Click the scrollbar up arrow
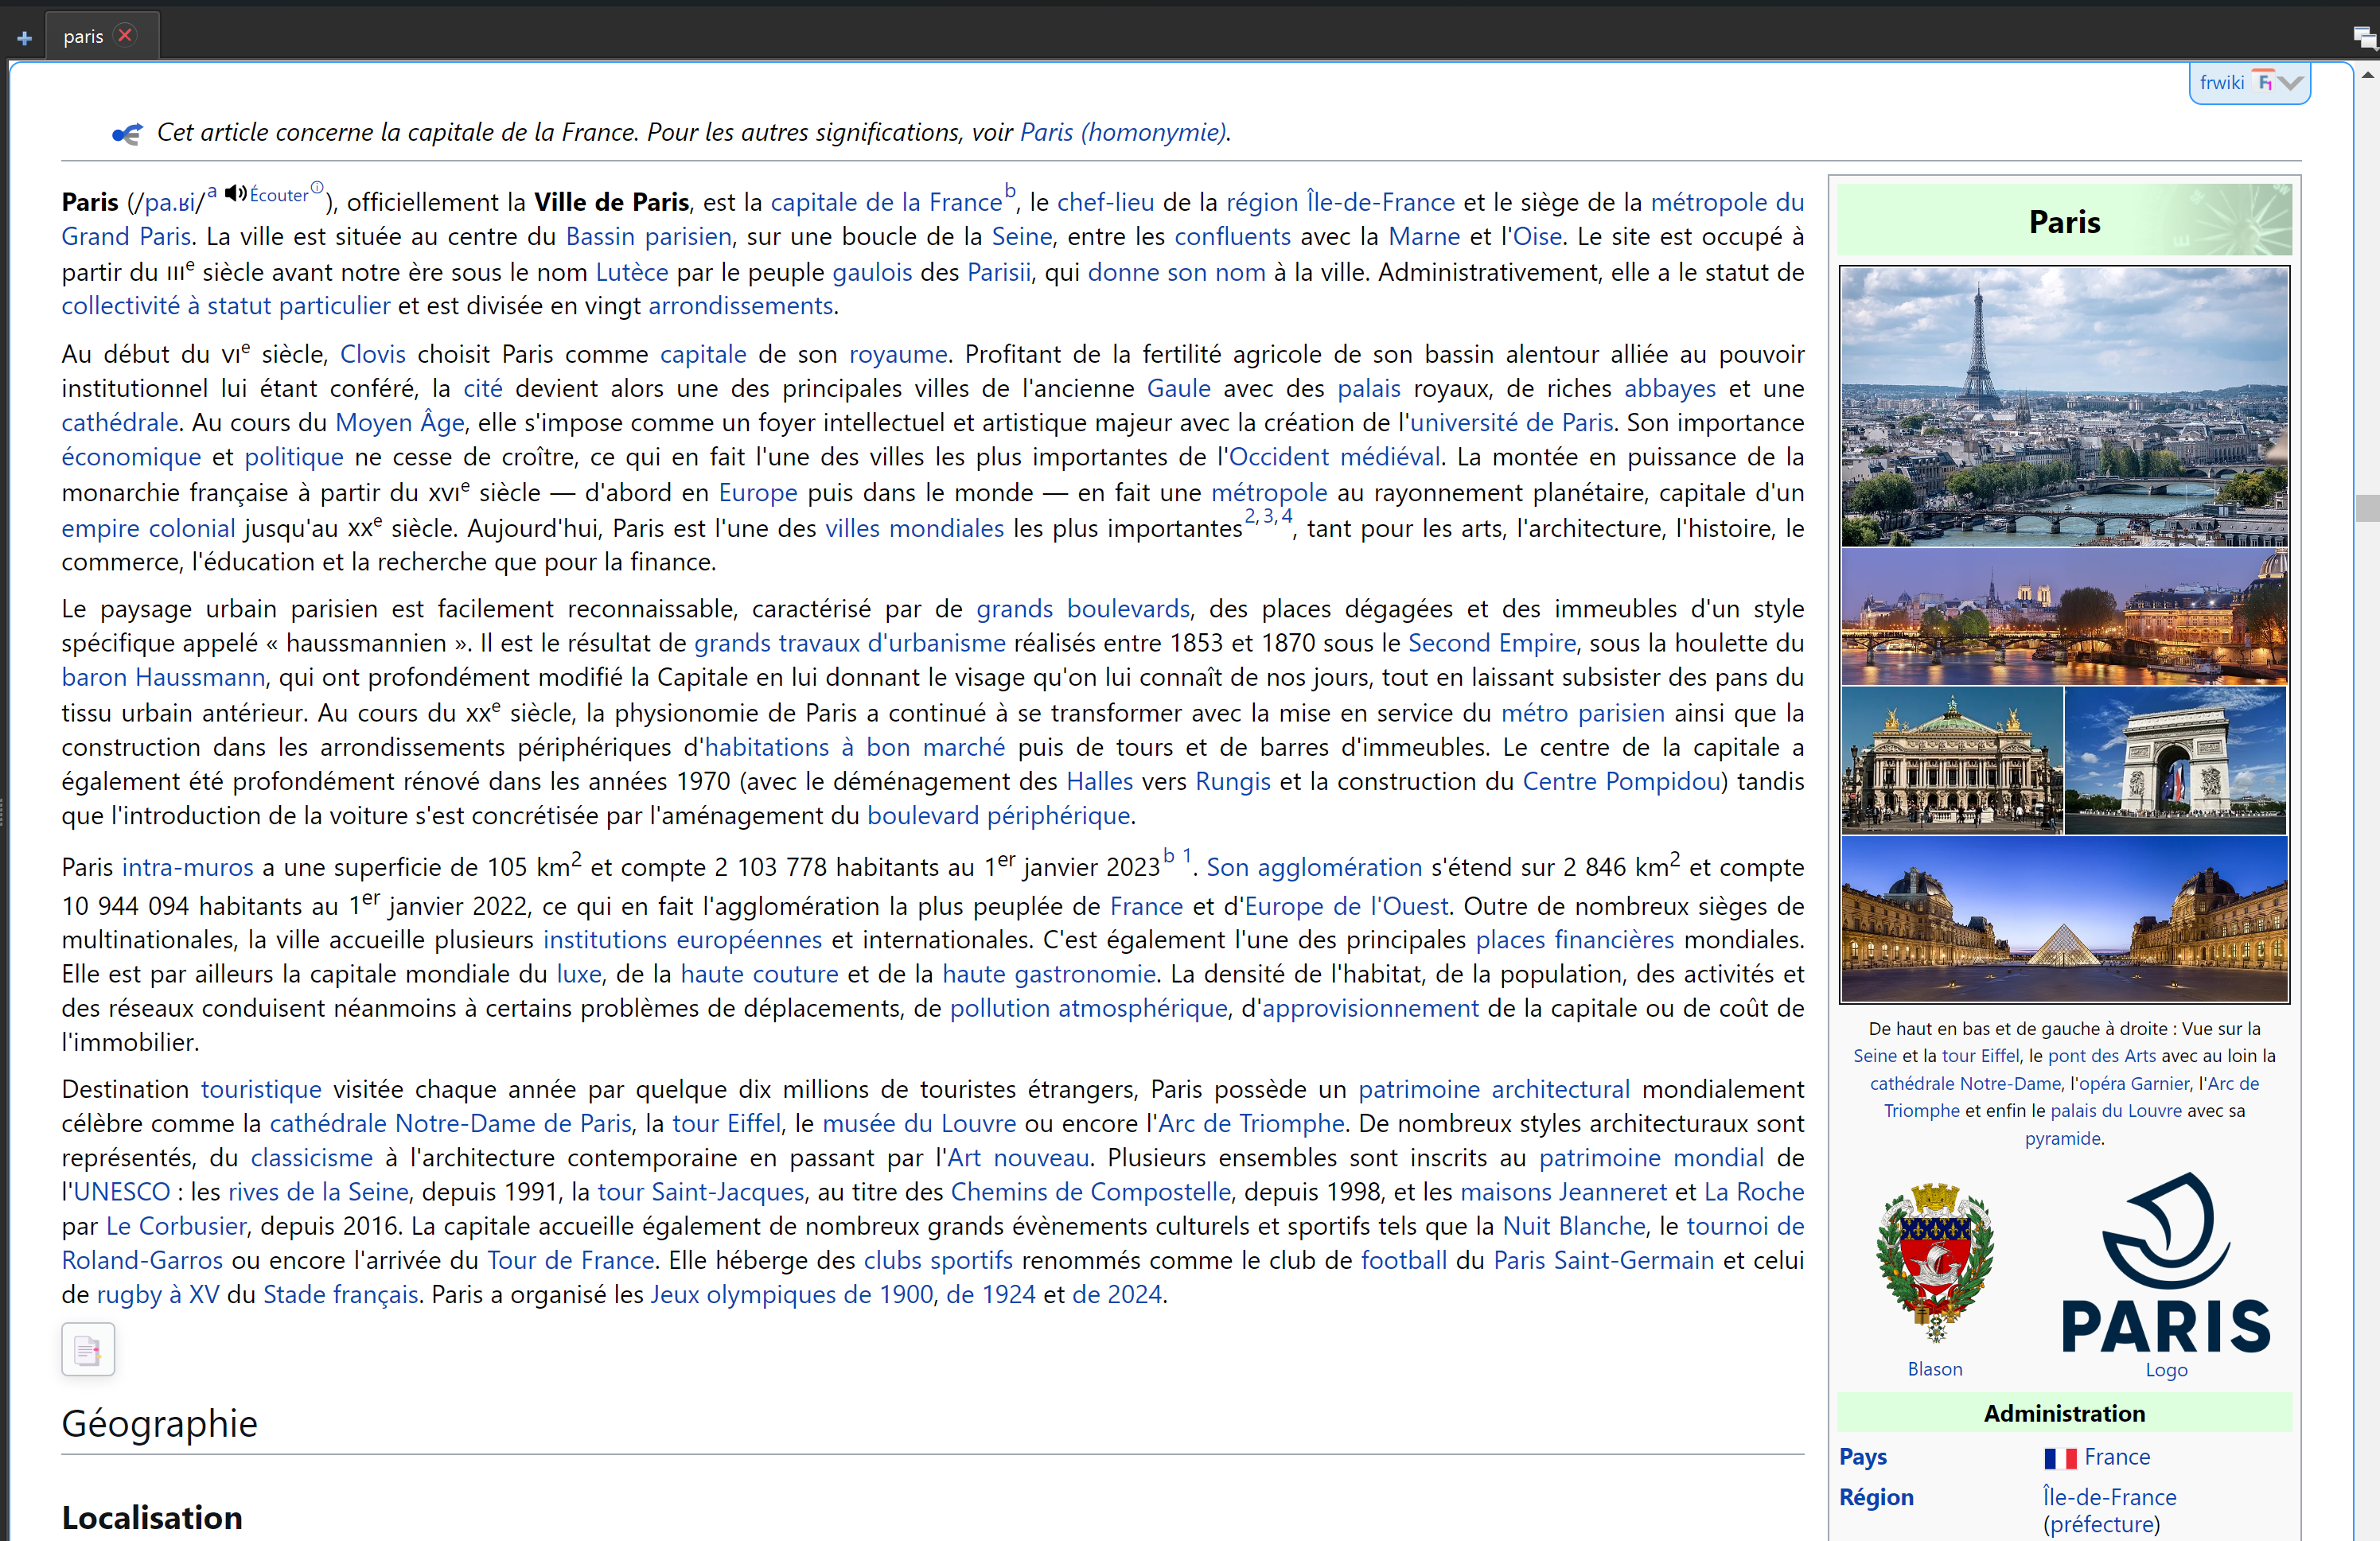Viewport: 2380px width, 1541px height. pos(2367,75)
